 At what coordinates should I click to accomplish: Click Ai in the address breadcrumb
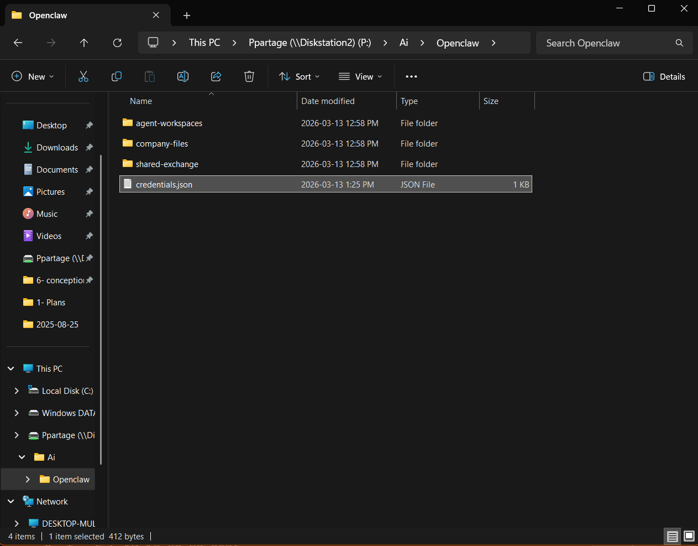pos(404,43)
